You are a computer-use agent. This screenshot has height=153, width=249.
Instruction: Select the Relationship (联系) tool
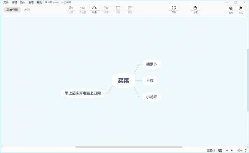(94, 8)
